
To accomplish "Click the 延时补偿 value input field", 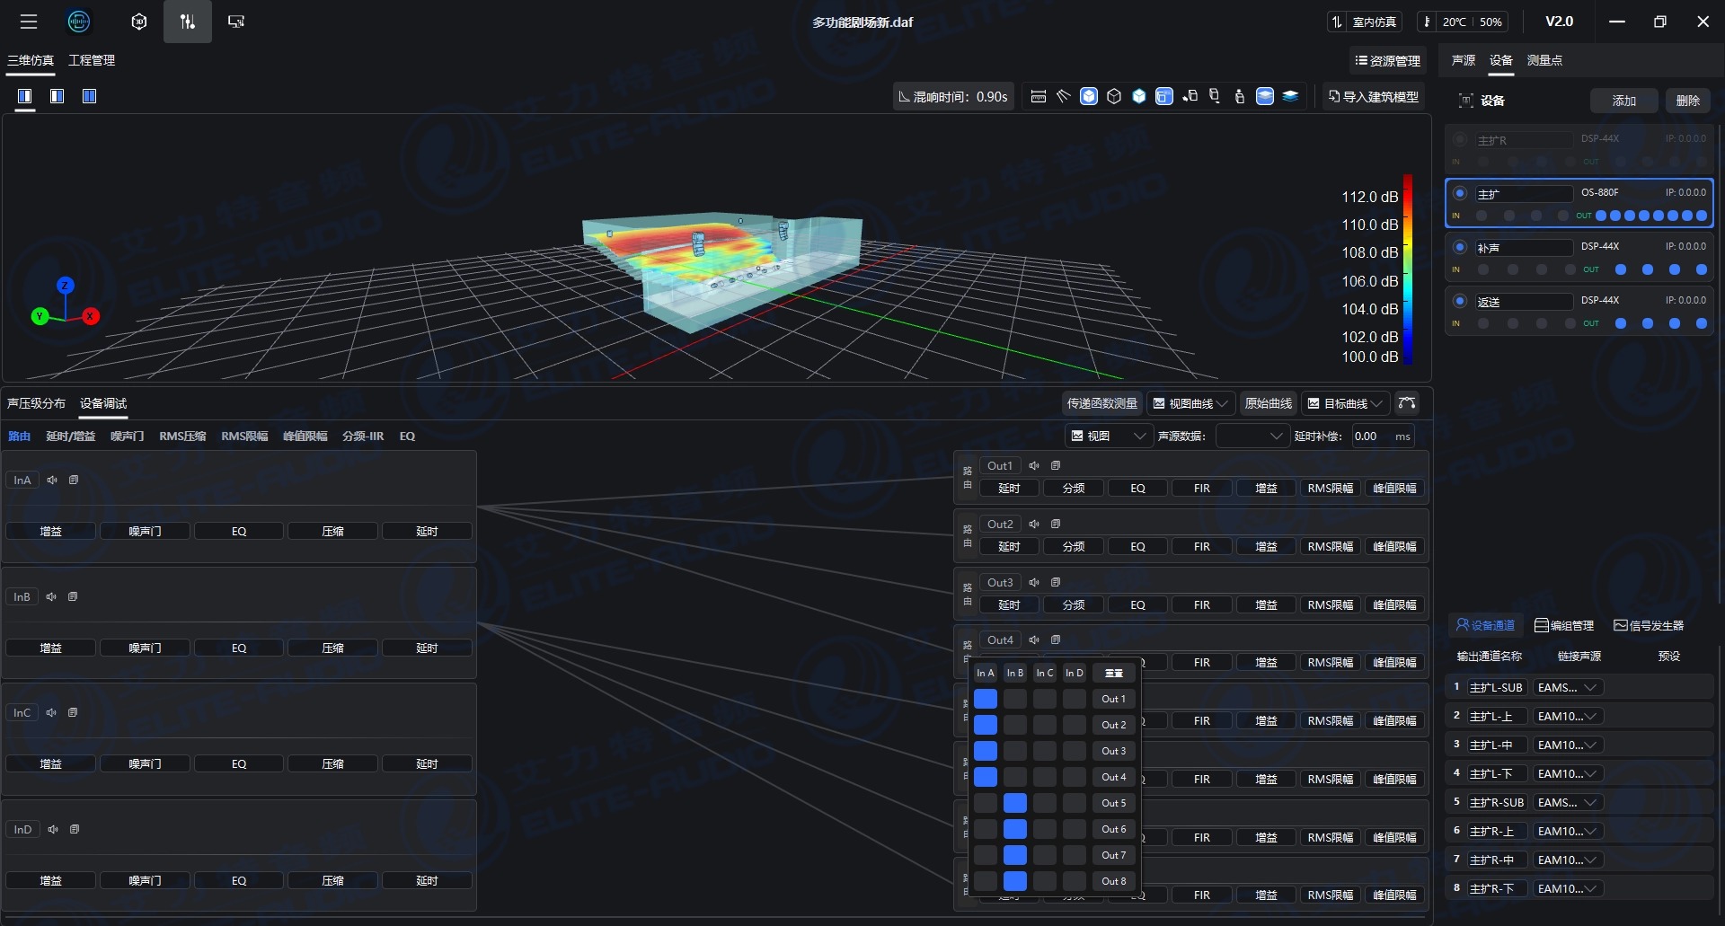I will pyautogui.click(x=1370, y=437).
